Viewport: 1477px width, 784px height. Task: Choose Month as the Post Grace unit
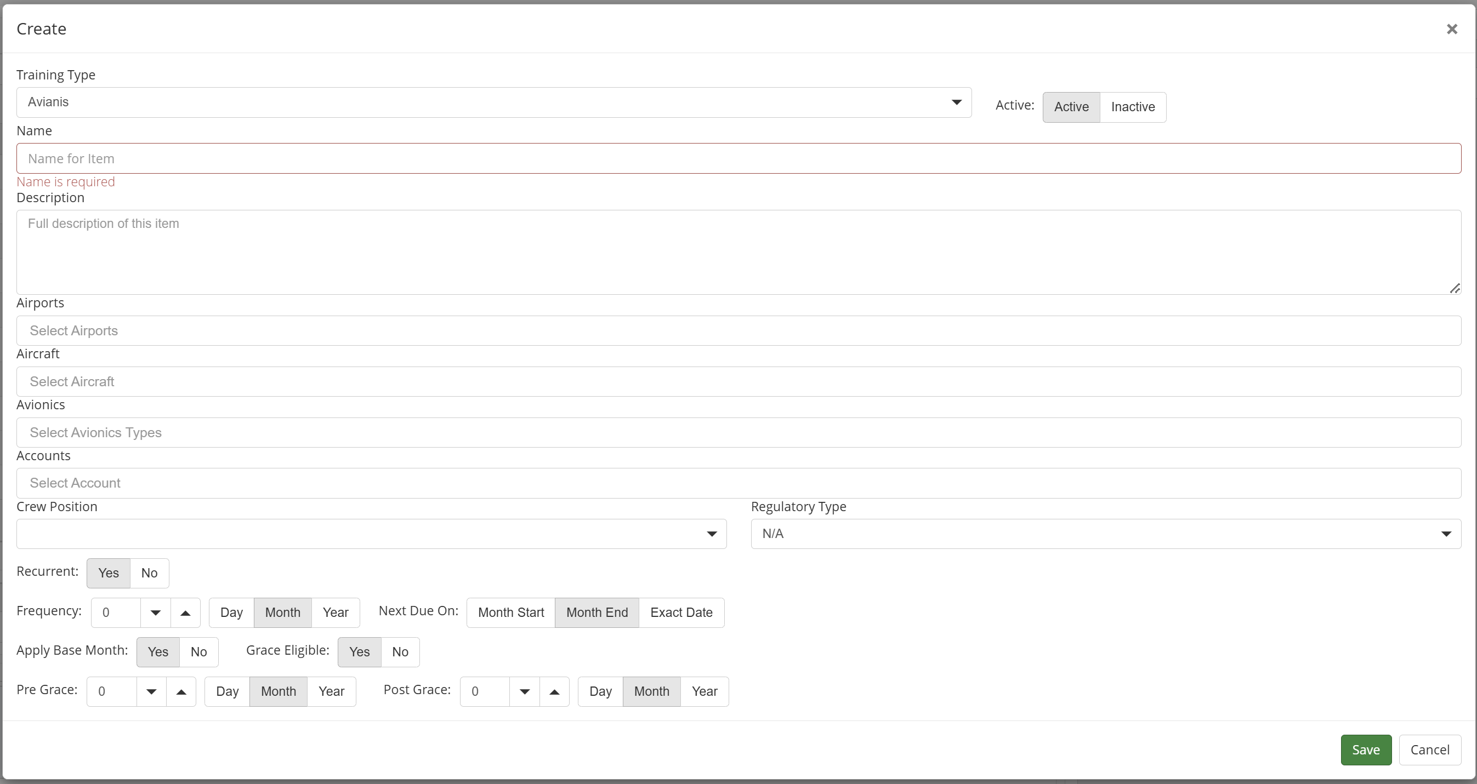652,692
